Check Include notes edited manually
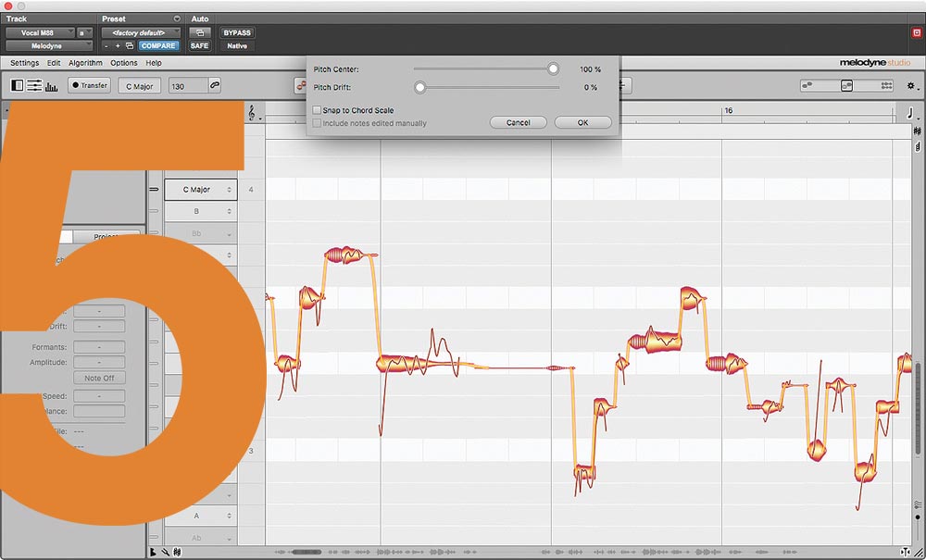 click(318, 122)
